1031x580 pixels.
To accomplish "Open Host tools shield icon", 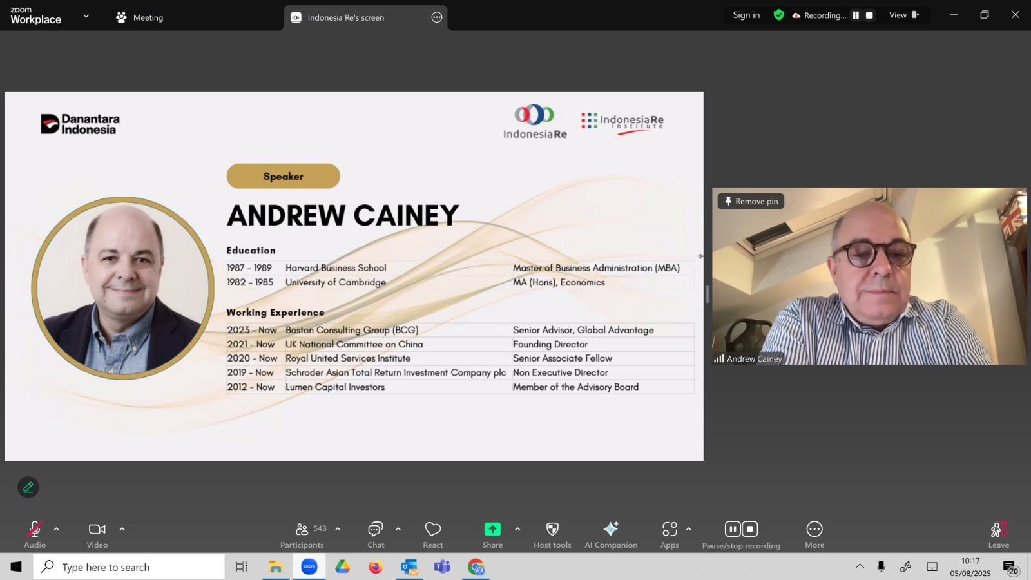I will (552, 529).
